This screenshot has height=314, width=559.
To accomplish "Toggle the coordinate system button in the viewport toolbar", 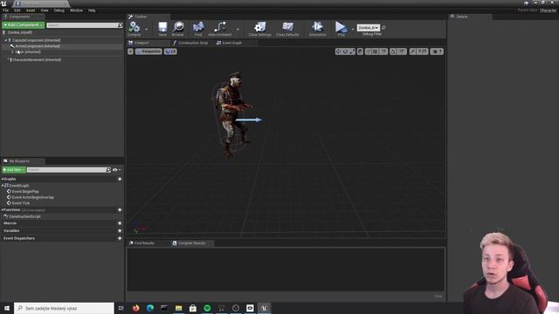I will point(360,51).
